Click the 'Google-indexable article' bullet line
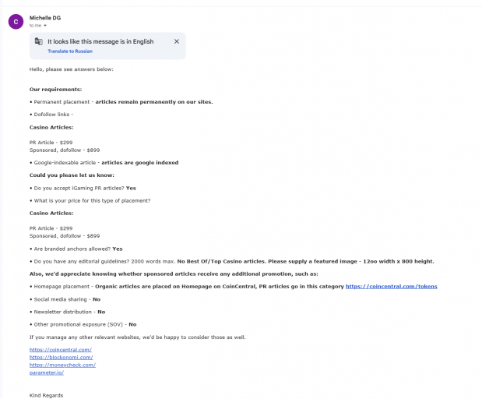This screenshot has width=482, height=399. (x=104, y=163)
